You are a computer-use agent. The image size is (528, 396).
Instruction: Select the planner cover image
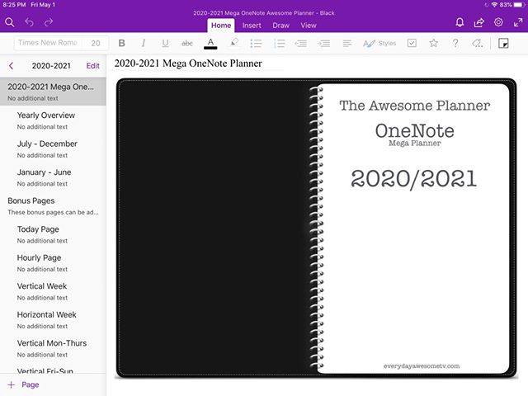click(x=316, y=229)
